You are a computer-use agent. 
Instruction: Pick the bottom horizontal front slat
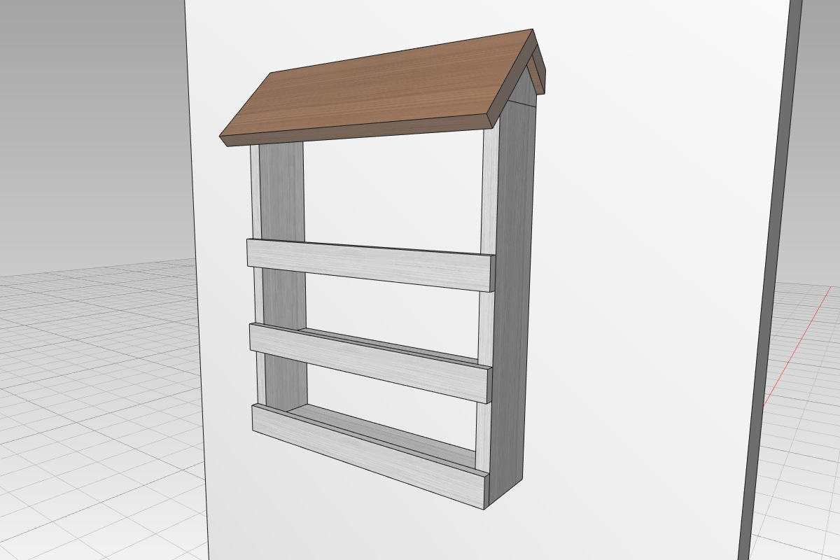[371, 455]
